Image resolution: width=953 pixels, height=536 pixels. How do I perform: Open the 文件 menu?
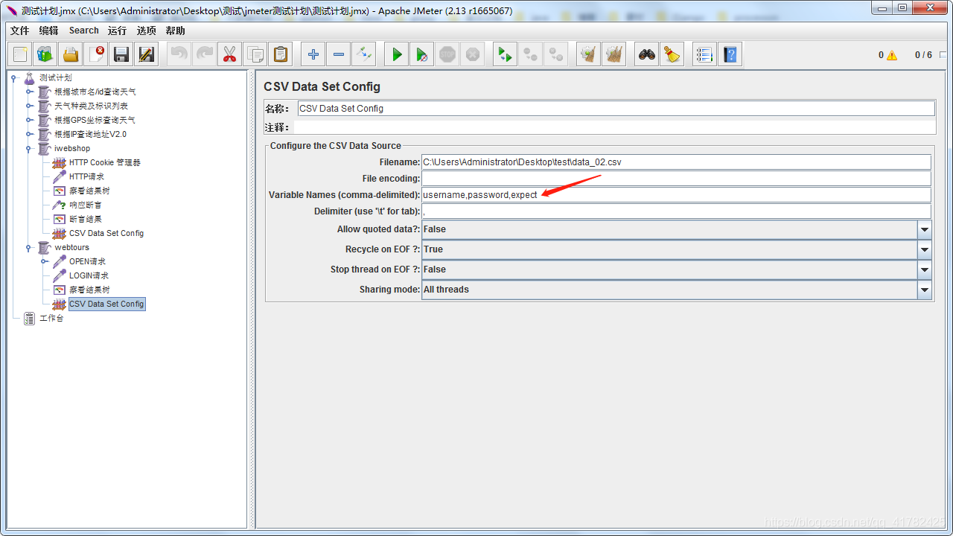(x=19, y=31)
